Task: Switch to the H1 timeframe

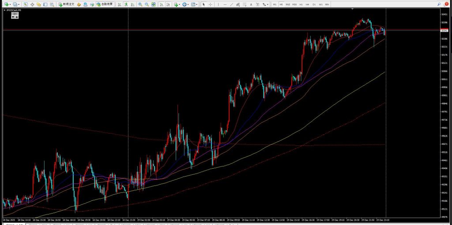Action: 301,4
